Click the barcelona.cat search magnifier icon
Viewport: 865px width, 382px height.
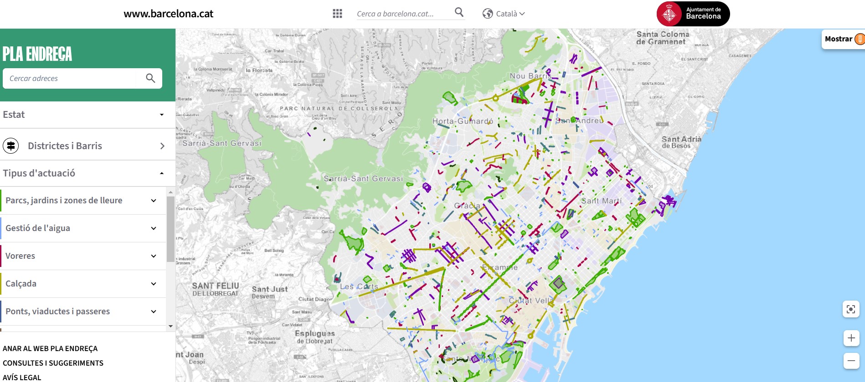coord(459,12)
